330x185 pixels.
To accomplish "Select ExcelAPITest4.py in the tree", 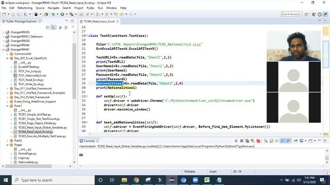I will pyautogui.click(x=29, y=67).
